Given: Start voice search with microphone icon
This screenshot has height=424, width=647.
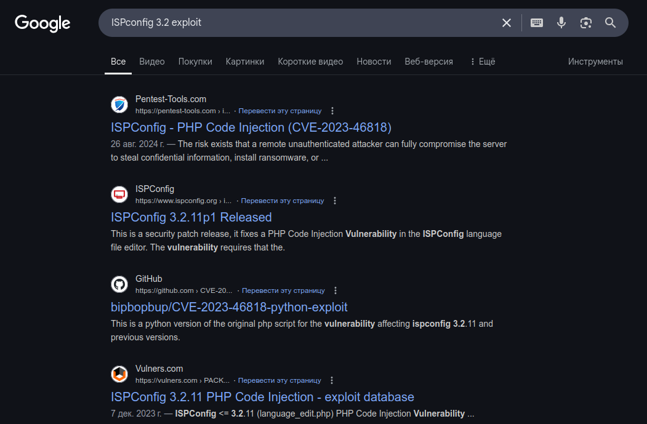Looking at the screenshot, I should coord(561,23).
